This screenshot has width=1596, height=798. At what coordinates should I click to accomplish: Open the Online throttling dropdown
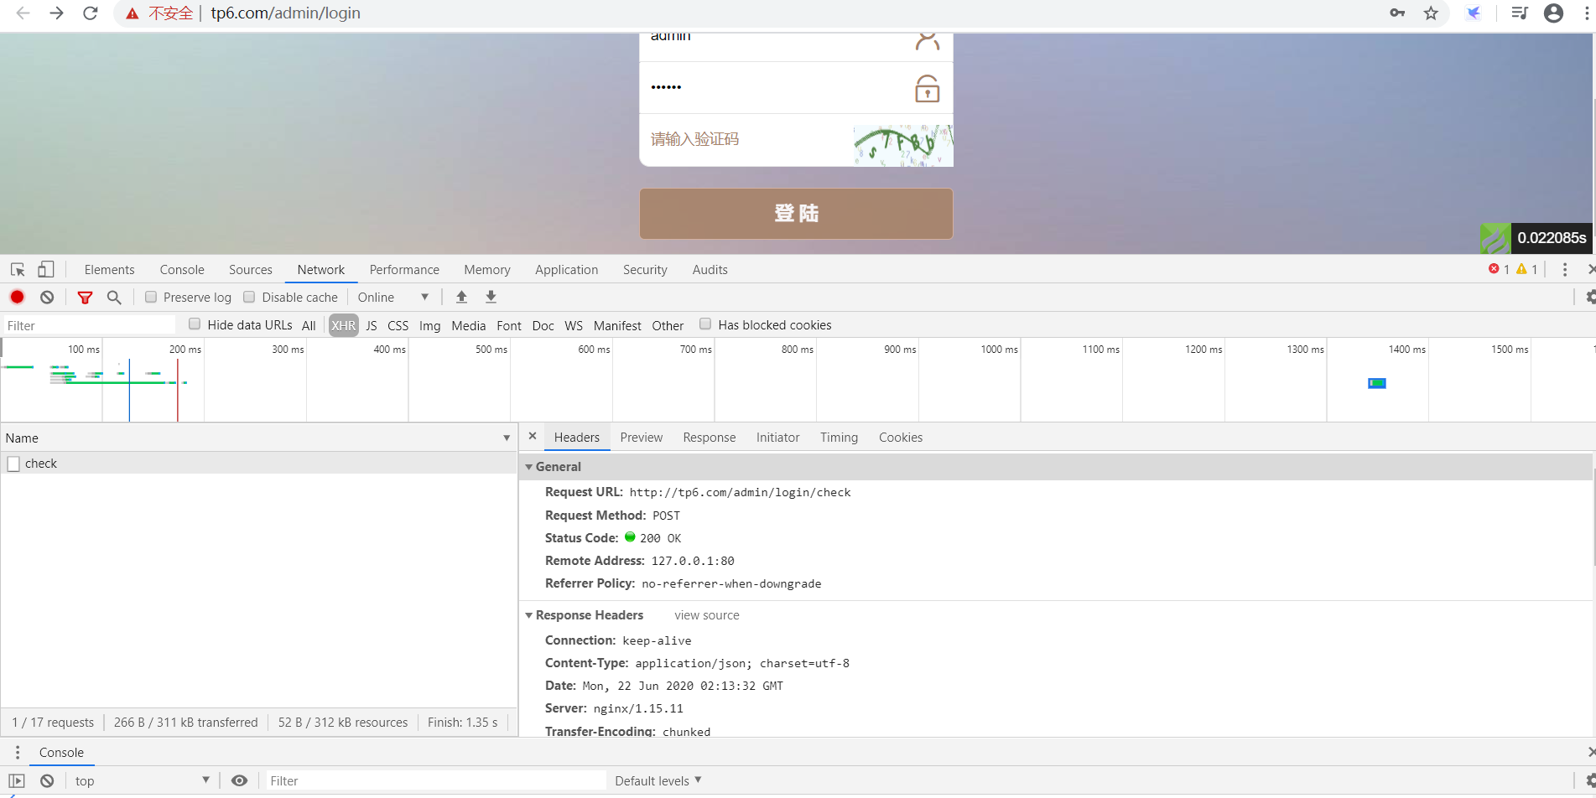(393, 297)
